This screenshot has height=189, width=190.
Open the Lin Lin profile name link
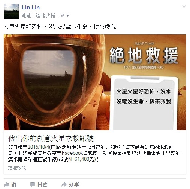coord(31,8)
